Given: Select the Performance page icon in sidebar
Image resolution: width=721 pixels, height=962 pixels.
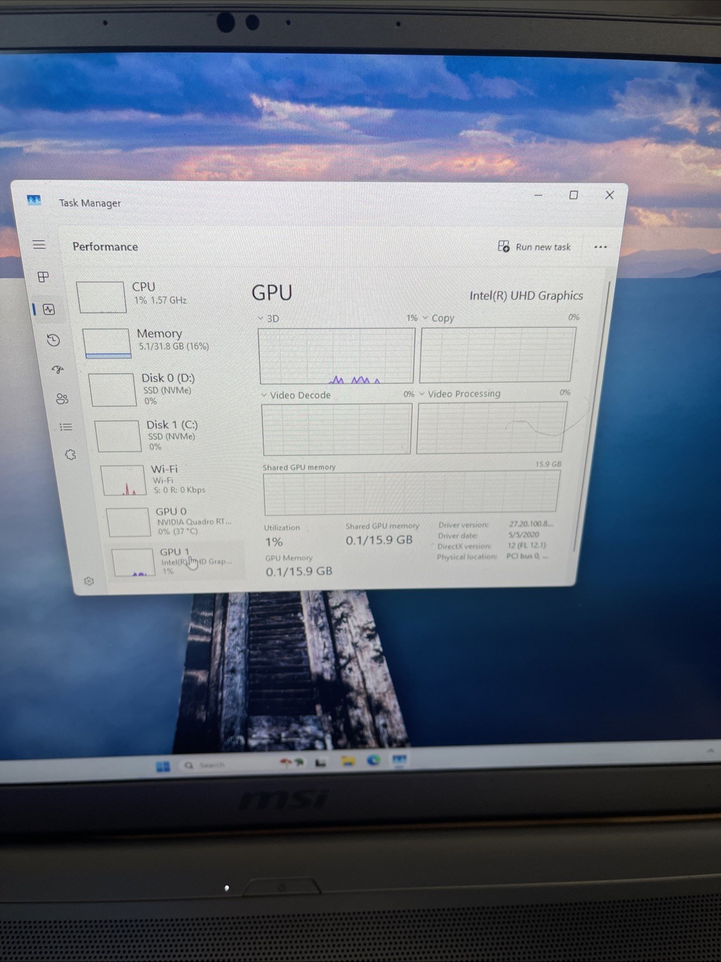Looking at the screenshot, I should (x=49, y=309).
